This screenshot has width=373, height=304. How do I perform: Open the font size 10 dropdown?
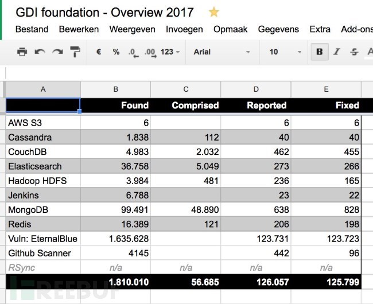[284, 52]
